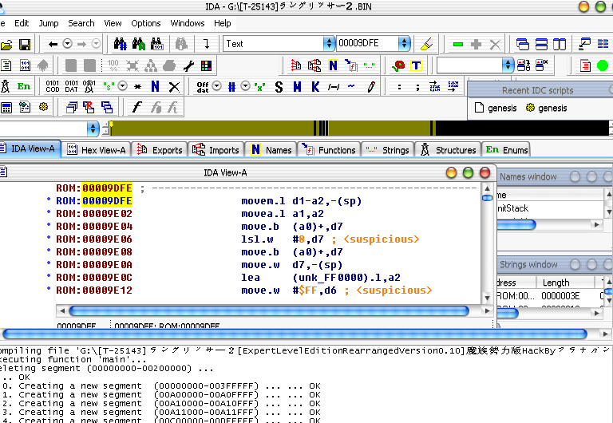This screenshot has width=613, height=423.
Task: Click the save floppy disk icon
Action: coord(25,44)
